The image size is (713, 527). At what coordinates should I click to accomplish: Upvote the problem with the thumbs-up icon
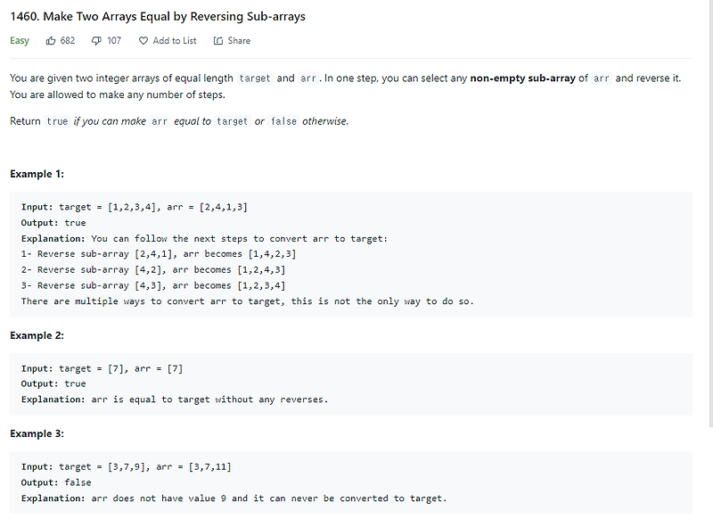(51, 40)
